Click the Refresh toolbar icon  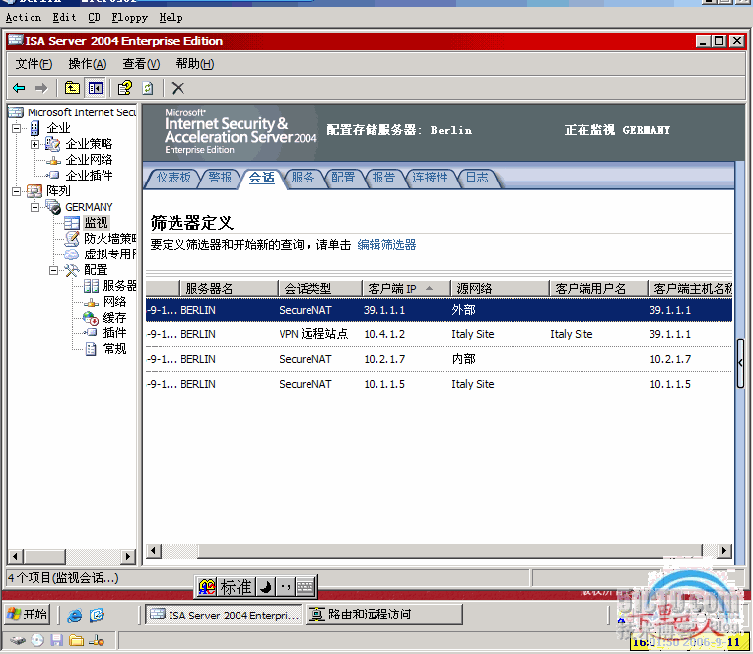click(x=148, y=88)
